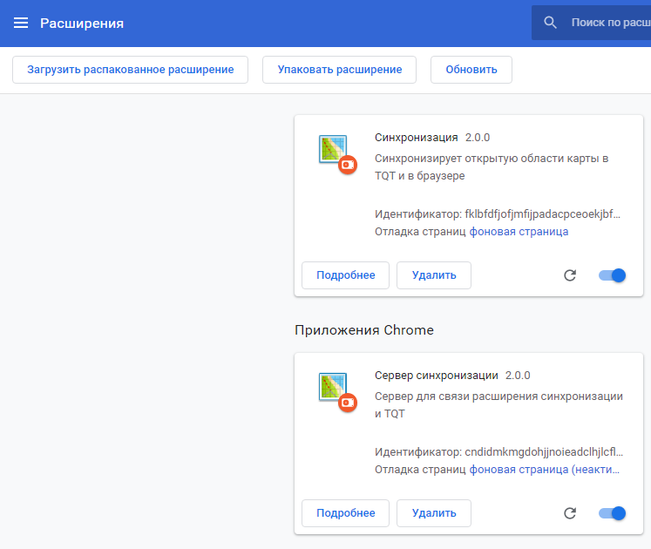Screen dimensions: 651x549
Task: Click the Упаковать расширение button
Action: tap(340, 70)
